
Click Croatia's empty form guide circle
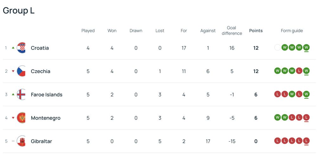pos(277,48)
